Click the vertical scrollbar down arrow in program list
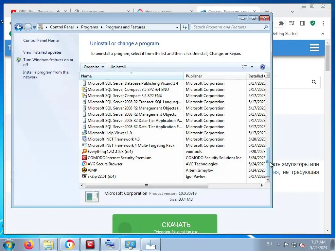The height and width of the screenshot is (251, 335). point(268,180)
